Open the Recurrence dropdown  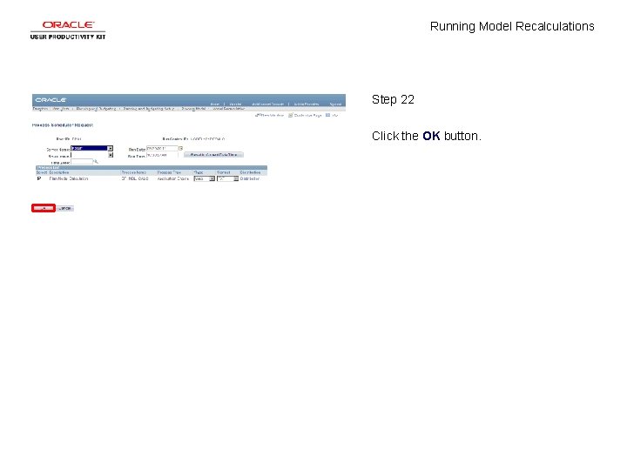[92, 155]
